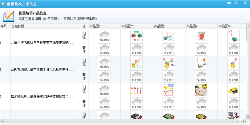This screenshot has width=250, height=125.
Task: Select row 1 old-value image under 产品图5
Action: [x=233, y=36]
